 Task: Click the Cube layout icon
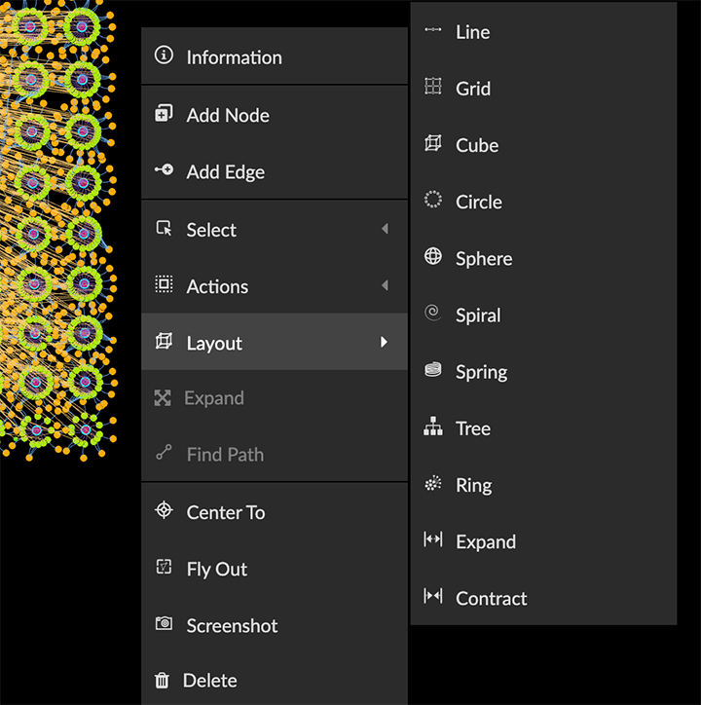pos(433,144)
